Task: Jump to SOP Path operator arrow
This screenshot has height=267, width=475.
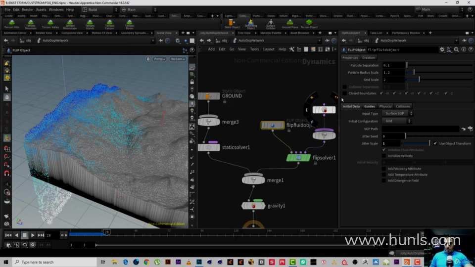Action: [463, 129]
